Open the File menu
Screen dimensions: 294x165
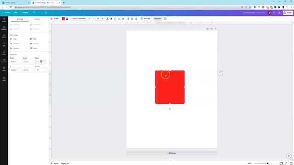click(16, 13)
